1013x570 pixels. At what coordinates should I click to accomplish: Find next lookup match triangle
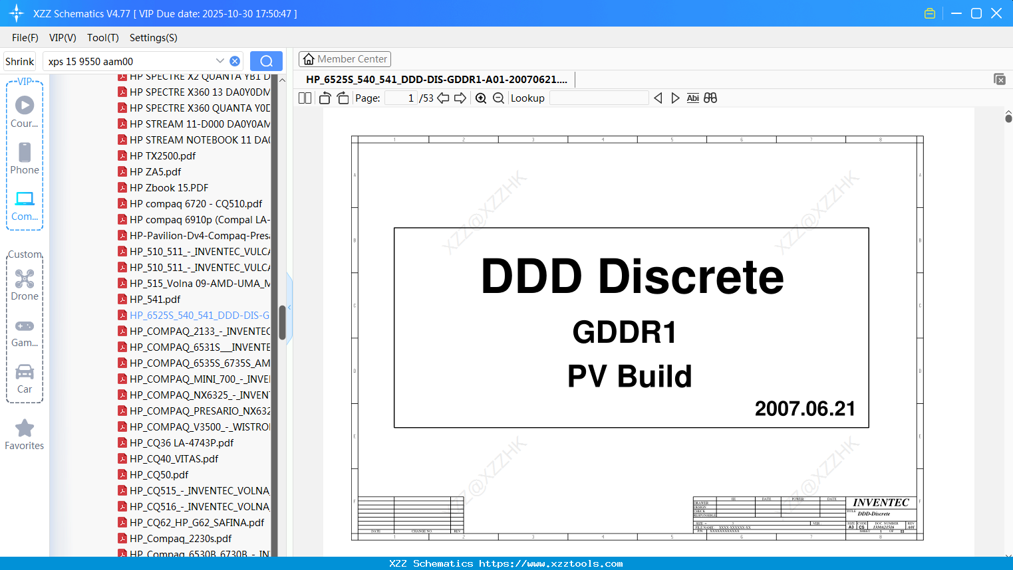[x=675, y=98]
